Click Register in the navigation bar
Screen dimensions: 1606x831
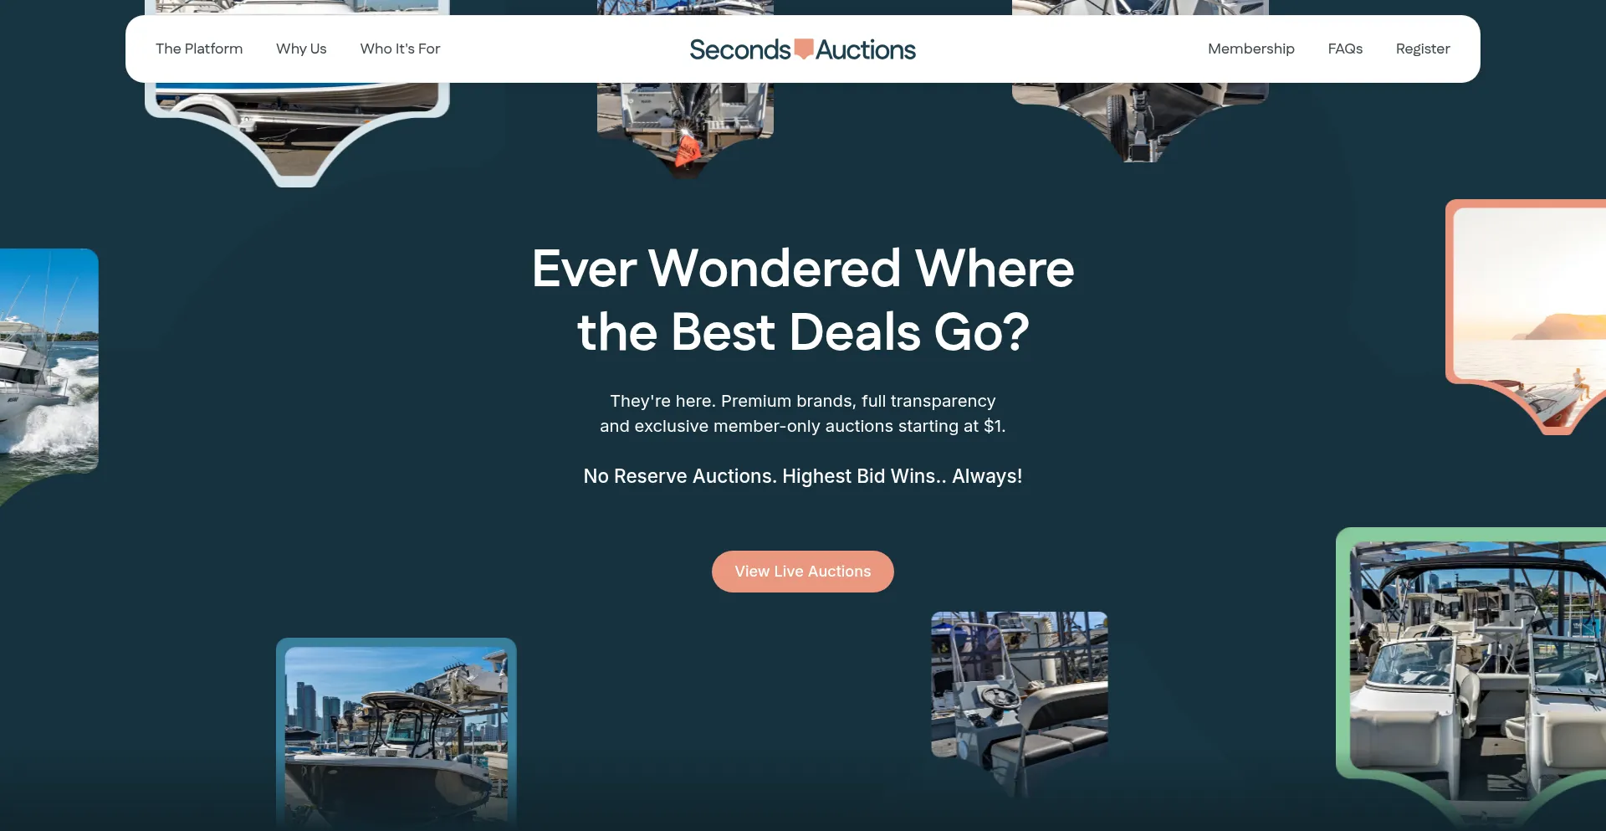pos(1423,49)
